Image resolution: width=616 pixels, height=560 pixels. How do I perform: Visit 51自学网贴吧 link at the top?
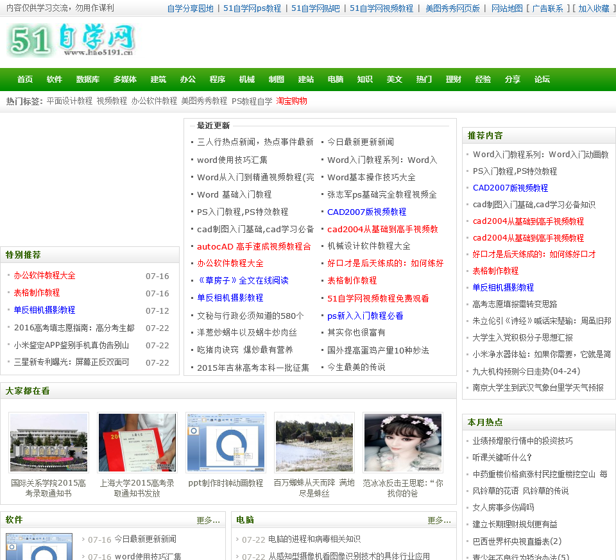[x=316, y=8]
